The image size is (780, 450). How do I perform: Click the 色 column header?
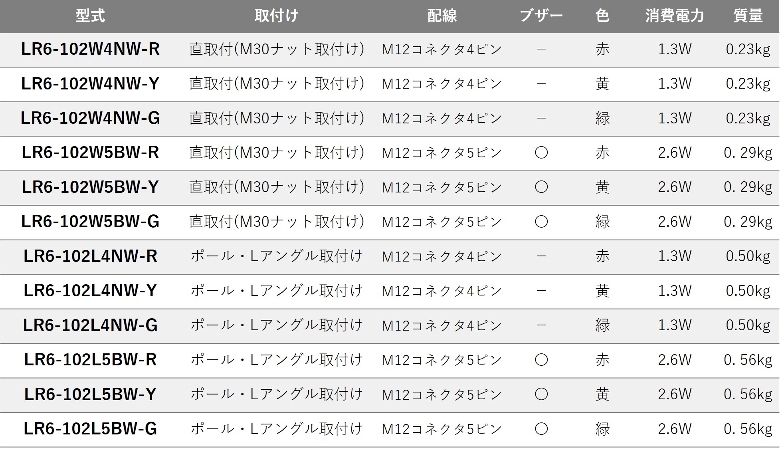(602, 16)
